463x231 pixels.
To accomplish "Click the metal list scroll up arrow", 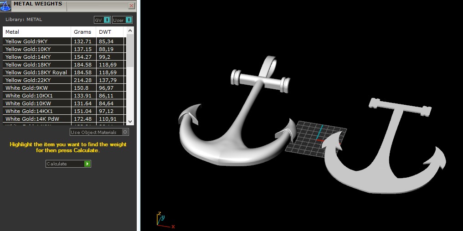I will point(130,31).
